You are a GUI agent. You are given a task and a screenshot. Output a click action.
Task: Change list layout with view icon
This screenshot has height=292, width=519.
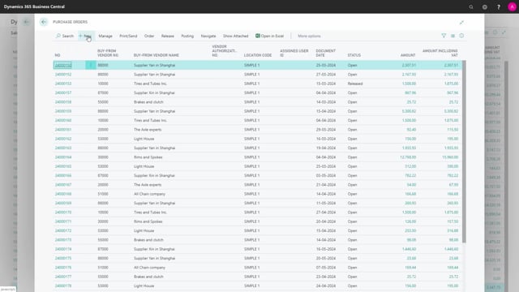[x=453, y=36]
